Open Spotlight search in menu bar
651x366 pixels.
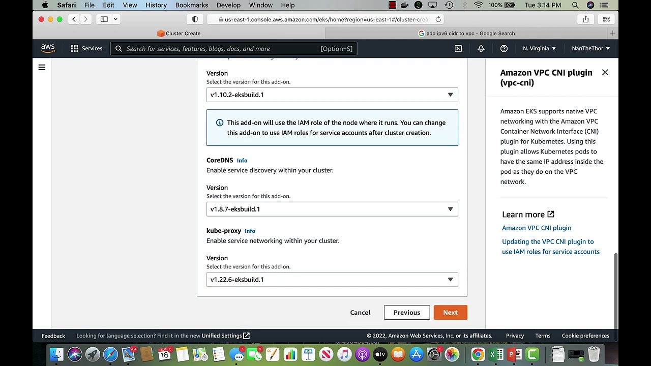point(575,5)
